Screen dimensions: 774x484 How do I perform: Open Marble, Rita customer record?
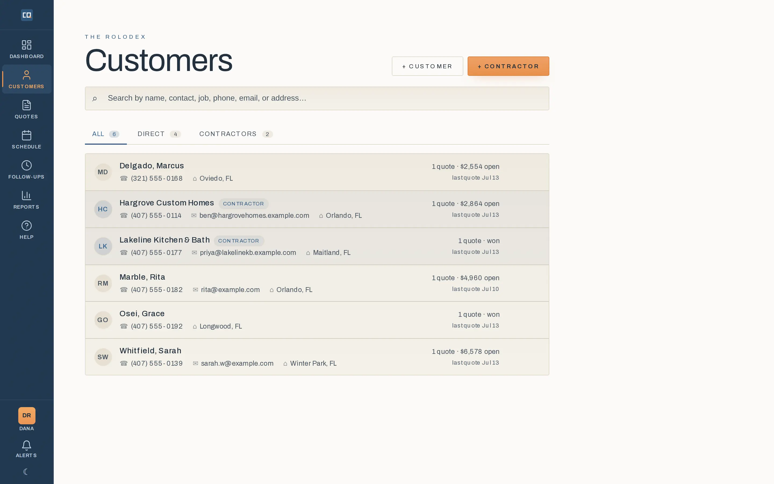pyautogui.click(x=317, y=283)
